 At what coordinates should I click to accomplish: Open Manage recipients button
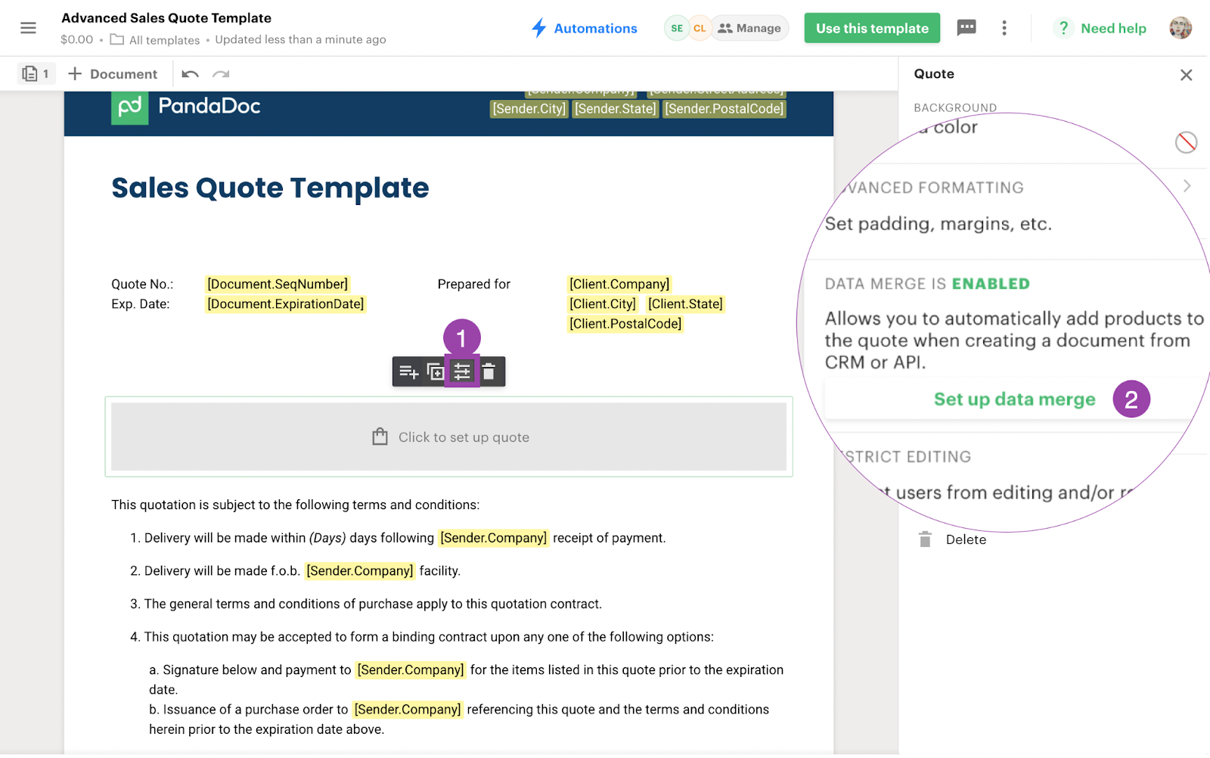pyautogui.click(x=749, y=28)
